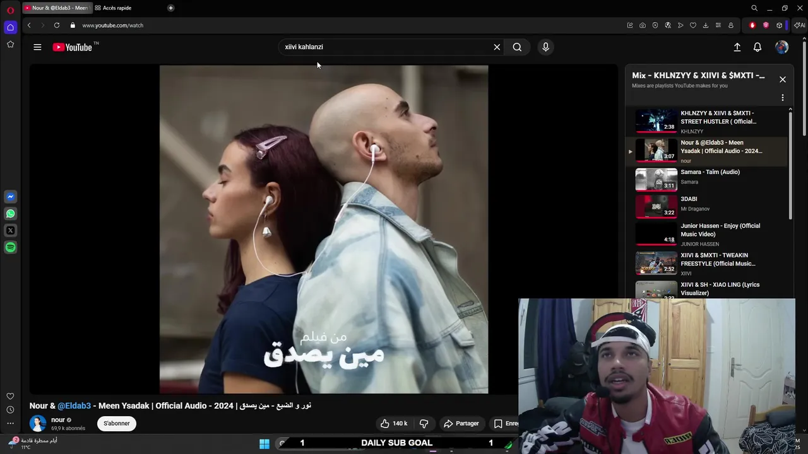Like the video with 140 k likes
The image size is (808, 454).
pos(394,424)
